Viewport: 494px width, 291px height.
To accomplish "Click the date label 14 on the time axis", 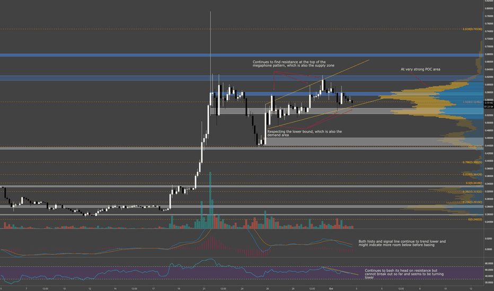I will pos(116,288).
